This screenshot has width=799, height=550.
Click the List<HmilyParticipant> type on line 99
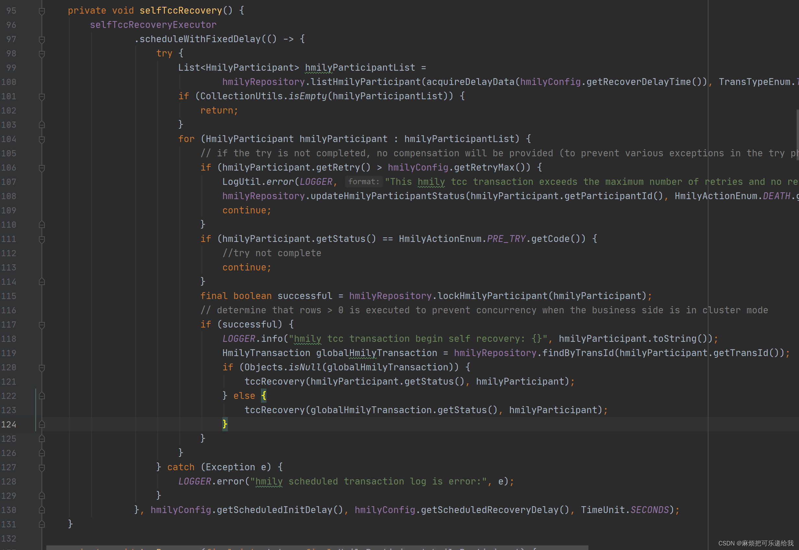(239, 67)
